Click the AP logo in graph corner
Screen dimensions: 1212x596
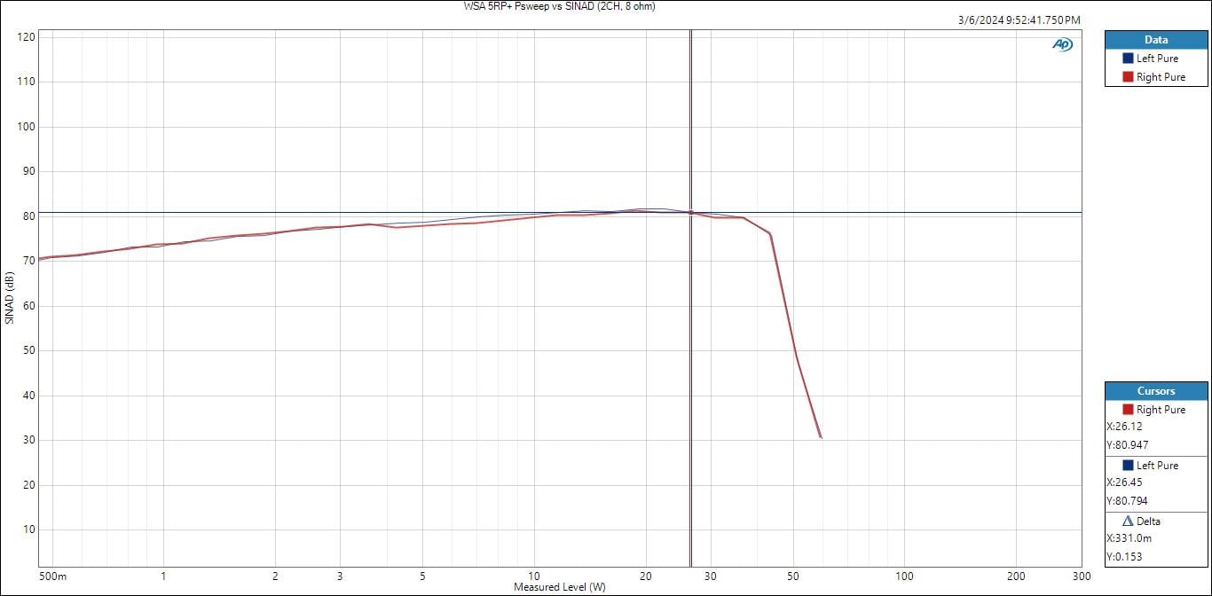pyautogui.click(x=1062, y=44)
